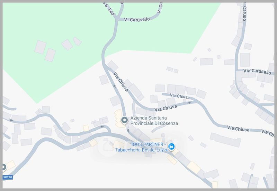Click the S. Leo street label at top
Viewport: 277px width, 191px height.
point(109,9)
